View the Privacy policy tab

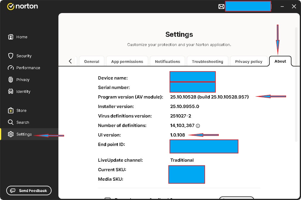pos(249,61)
